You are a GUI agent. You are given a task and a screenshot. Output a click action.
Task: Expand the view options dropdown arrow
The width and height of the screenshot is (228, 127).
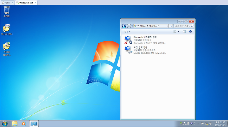178,32
